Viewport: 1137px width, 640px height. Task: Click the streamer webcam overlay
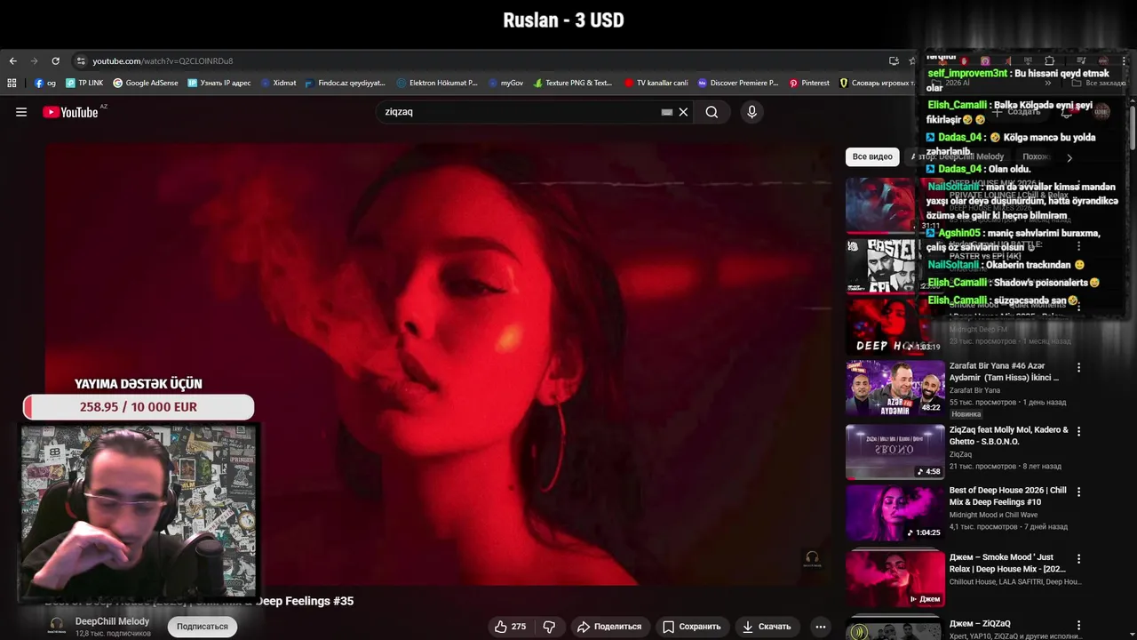139,511
